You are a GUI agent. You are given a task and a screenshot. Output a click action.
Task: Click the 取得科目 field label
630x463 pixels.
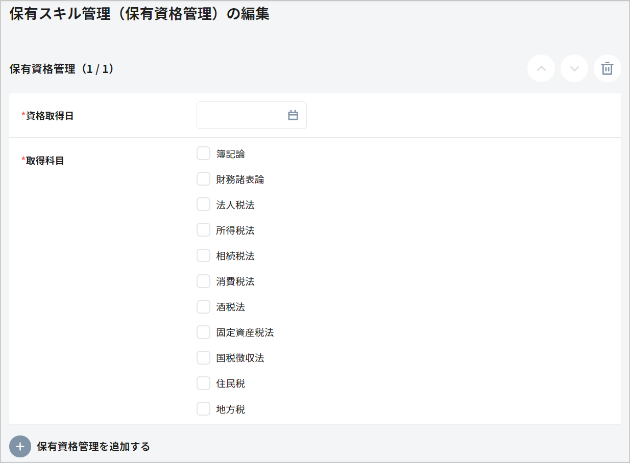[x=45, y=161]
